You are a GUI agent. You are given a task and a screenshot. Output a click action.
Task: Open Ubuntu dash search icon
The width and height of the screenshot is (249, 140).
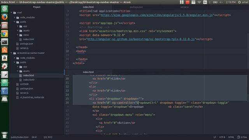(x=4, y=9)
